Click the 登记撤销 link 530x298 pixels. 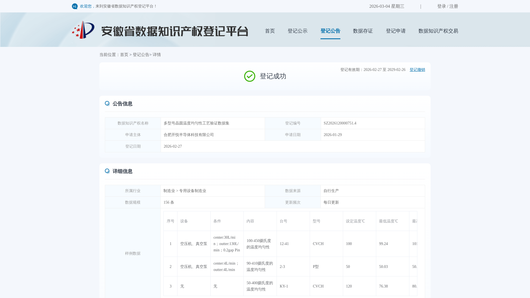(417, 70)
